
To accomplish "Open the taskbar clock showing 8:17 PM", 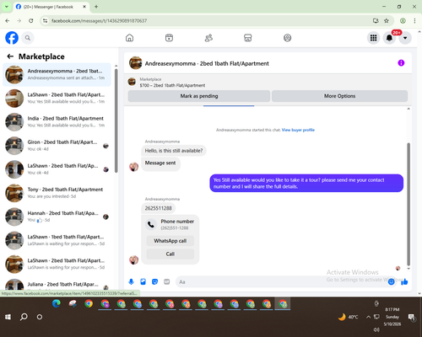I will pos(392,317).
